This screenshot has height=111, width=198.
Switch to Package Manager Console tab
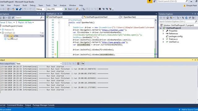coord(43,105)
